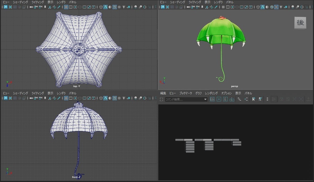Viewport: 314px width, 182px height.
Task: Show the resolution gate for the persp camera
Action: pos(232,7)
